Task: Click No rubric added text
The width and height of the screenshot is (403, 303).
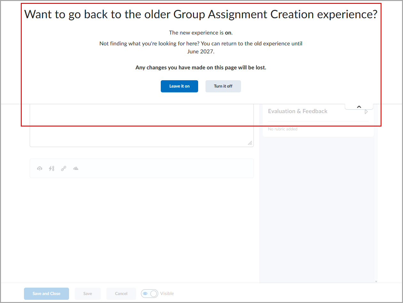Action: (x=283, y=129)
